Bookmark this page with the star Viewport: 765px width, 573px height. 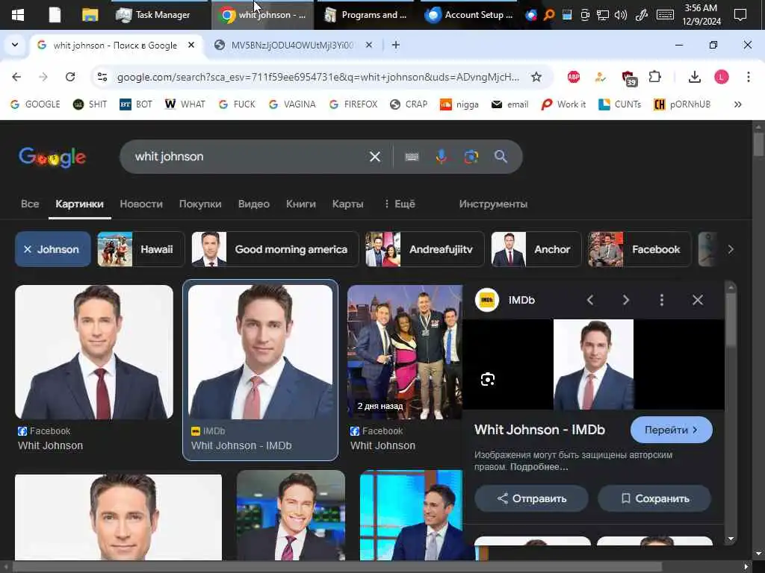pyautogui.click(x=536, y=77)
